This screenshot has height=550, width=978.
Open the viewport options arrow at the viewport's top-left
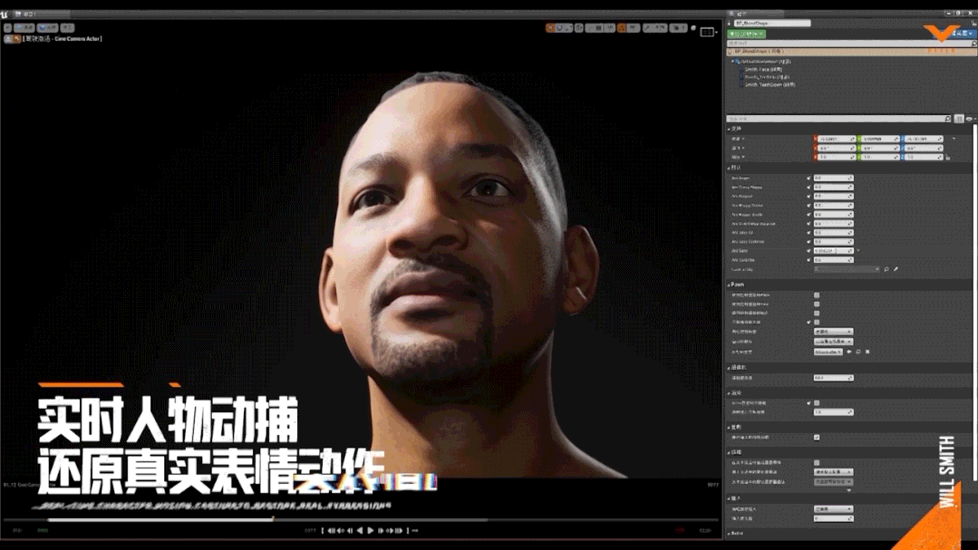pos(7,28)
